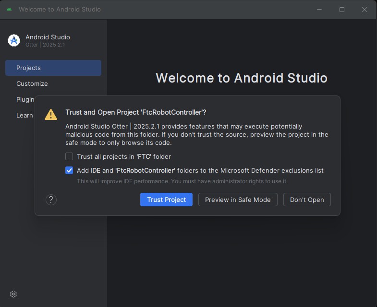Click the Welcome to Android Studio heading
The width and height of the screenshot is (377, 307).
pyautogui.click(x=242, y=78)
